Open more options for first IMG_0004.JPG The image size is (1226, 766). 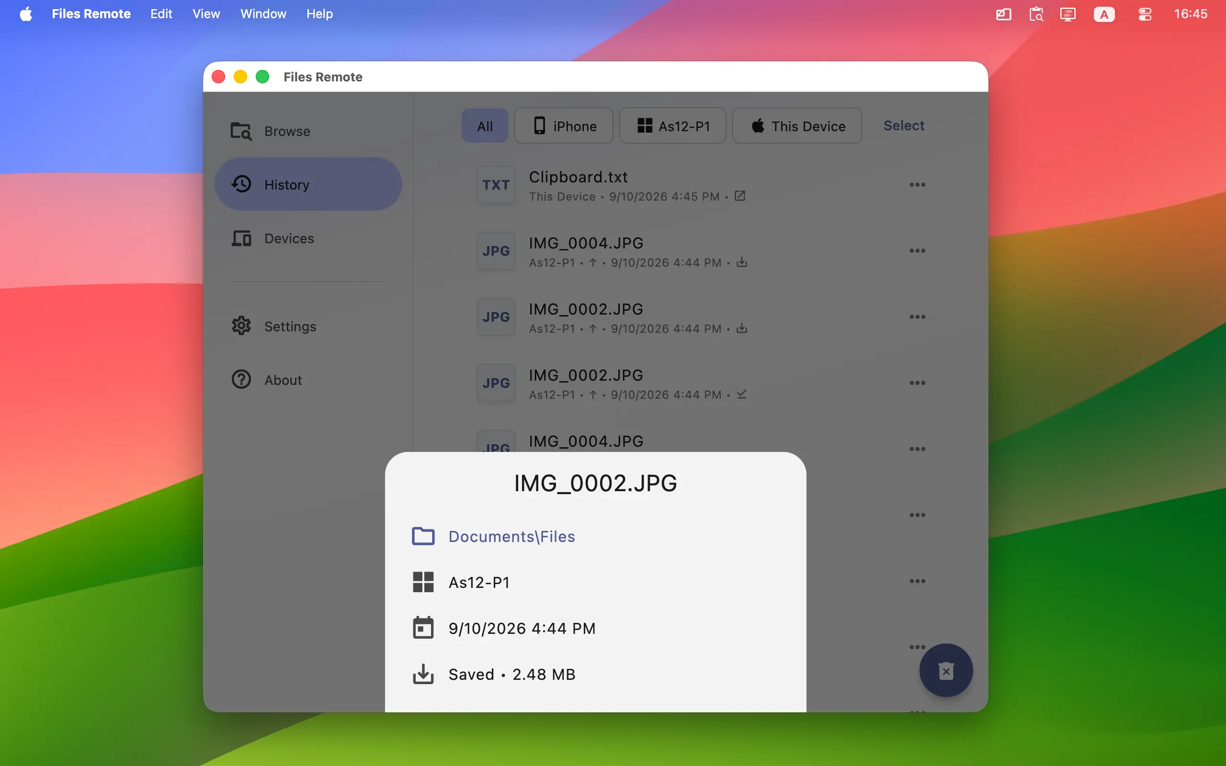[x=917, y=251]
